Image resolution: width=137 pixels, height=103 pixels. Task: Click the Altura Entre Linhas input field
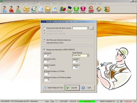47,61
